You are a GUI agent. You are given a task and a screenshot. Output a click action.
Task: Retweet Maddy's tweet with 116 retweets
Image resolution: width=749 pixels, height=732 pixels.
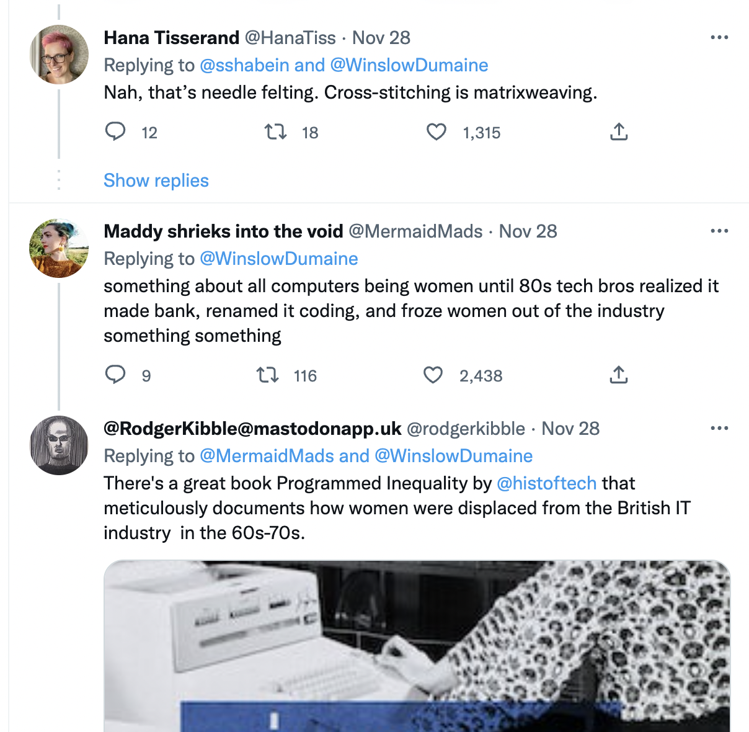pos(268,375)
